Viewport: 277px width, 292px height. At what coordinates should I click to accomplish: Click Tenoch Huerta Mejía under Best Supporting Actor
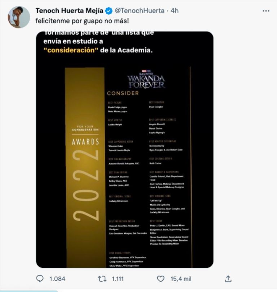119,150
